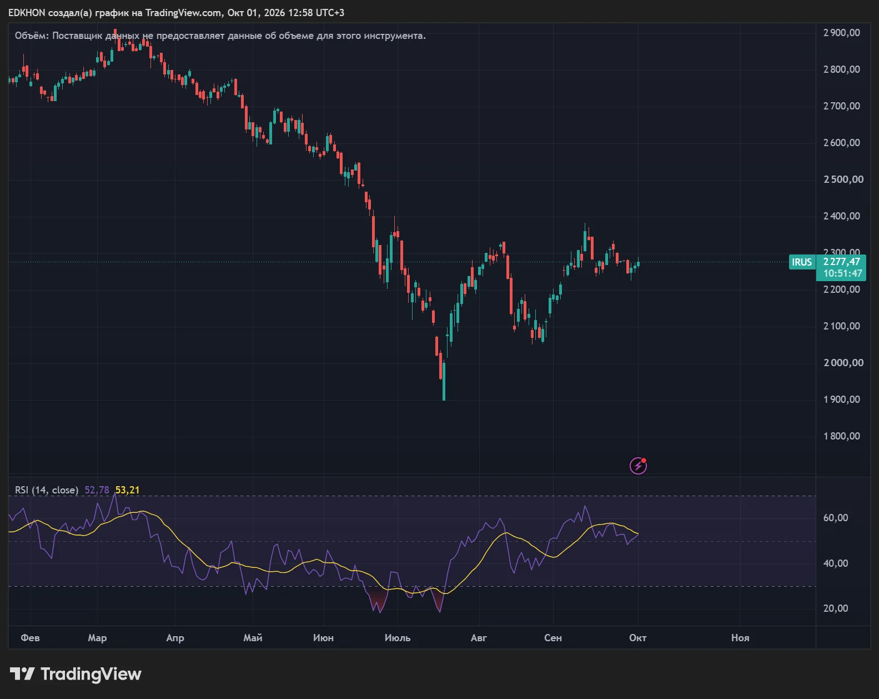This screenshot has height=699, width=879.
Task: Select the 2 700,00 price axis label
Action: (842, 106)
